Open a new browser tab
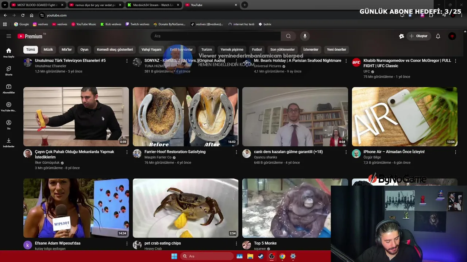This screenshot has height=262, width=467. 245,5
